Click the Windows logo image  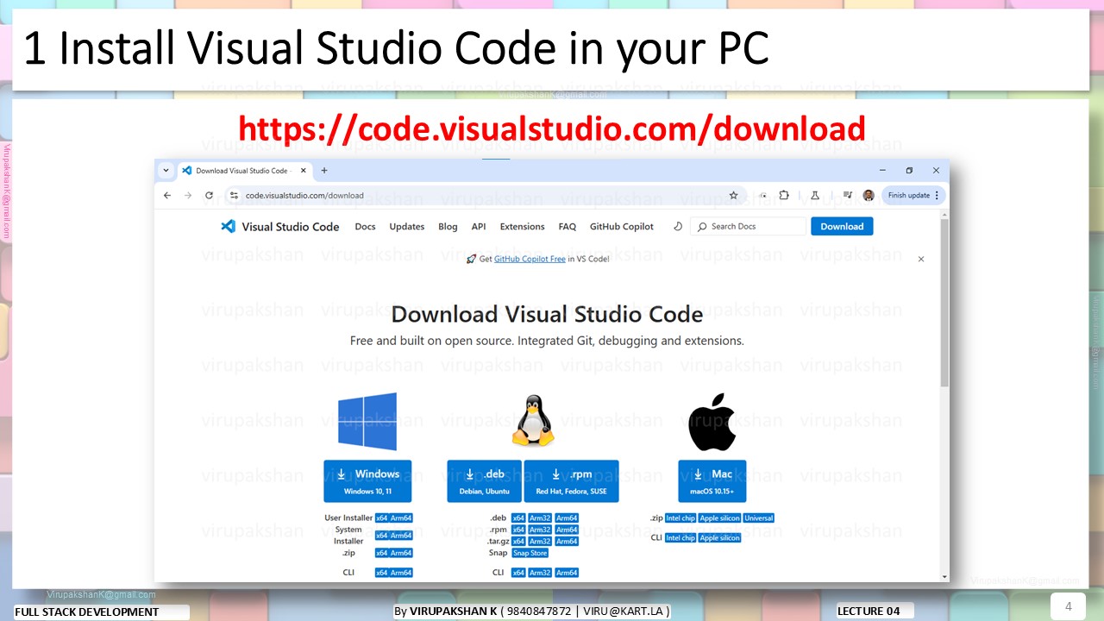click(x=367, y=422)
